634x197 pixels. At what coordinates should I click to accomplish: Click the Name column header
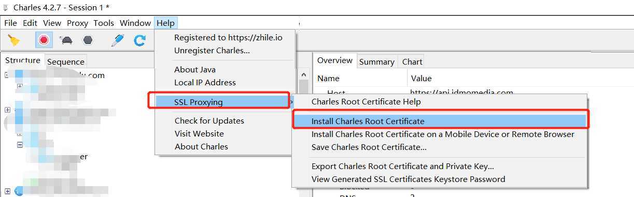click(x=329, y=79)
